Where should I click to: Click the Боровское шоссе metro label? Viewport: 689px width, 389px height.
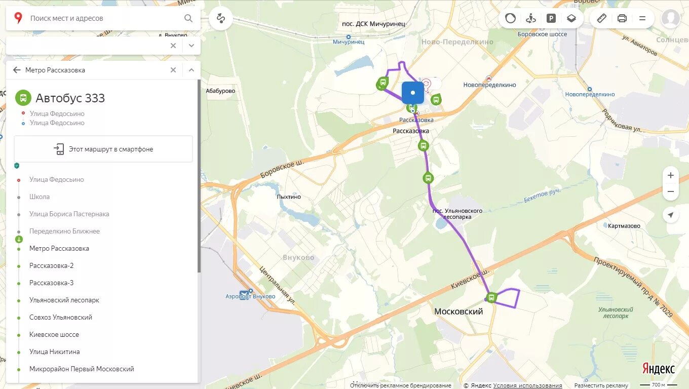543,34
